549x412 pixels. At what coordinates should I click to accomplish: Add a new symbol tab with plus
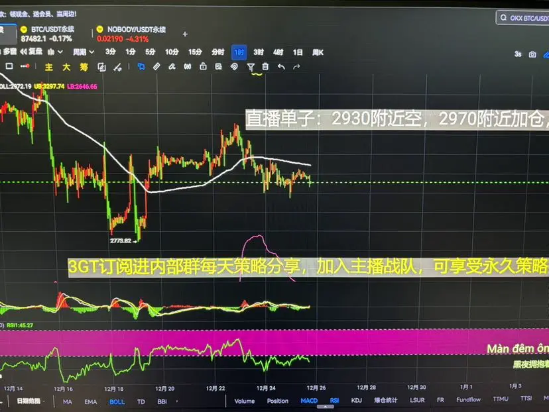(185, 34)
